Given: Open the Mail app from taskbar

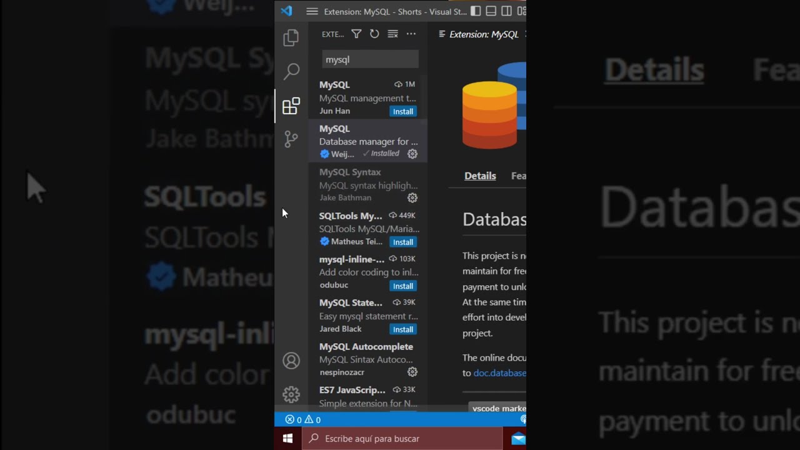Looking at the screenshot, I should (x=517, y=438).
